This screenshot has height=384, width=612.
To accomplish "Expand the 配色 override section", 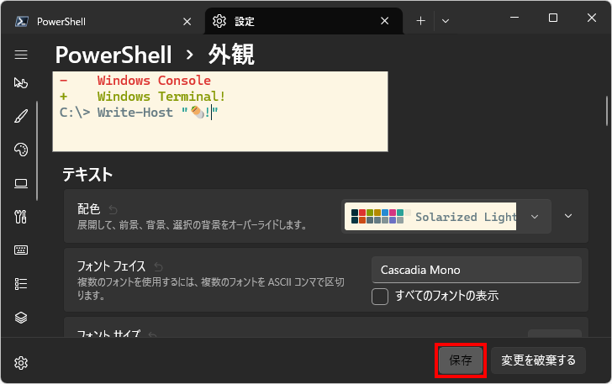I will [x=568, y=216].
